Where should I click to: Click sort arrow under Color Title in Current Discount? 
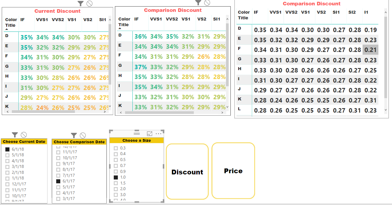tap(7, 29)
